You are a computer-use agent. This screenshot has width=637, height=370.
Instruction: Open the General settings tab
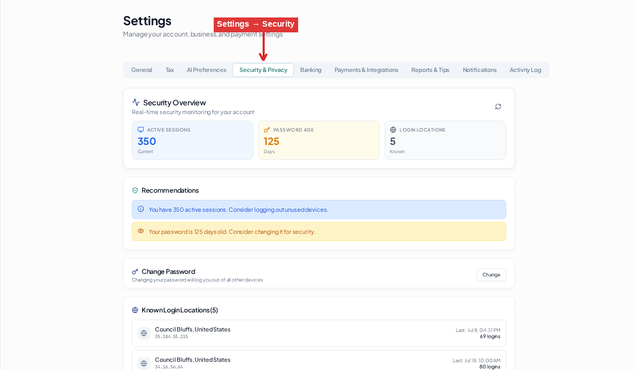[142, 70]
